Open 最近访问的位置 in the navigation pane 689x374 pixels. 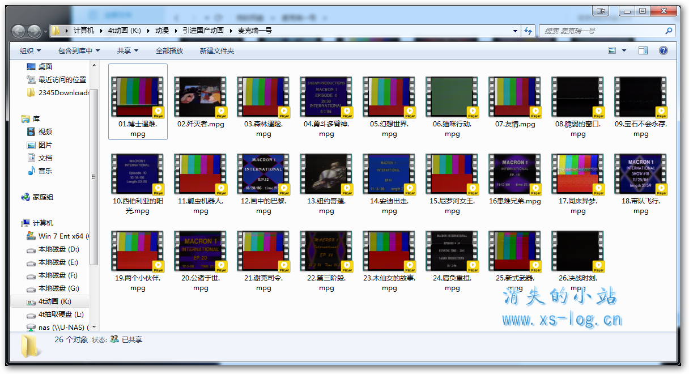57,80
